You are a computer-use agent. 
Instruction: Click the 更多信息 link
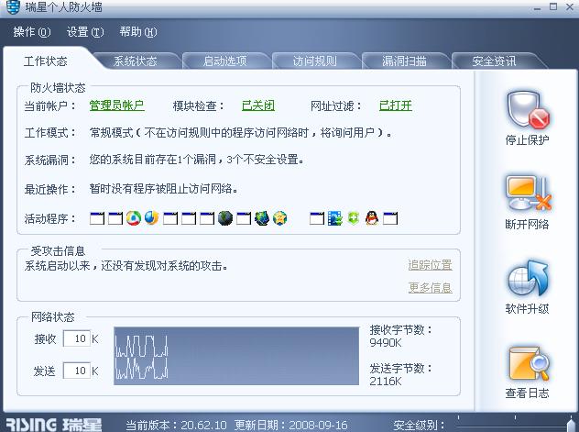tap(431, 287)
